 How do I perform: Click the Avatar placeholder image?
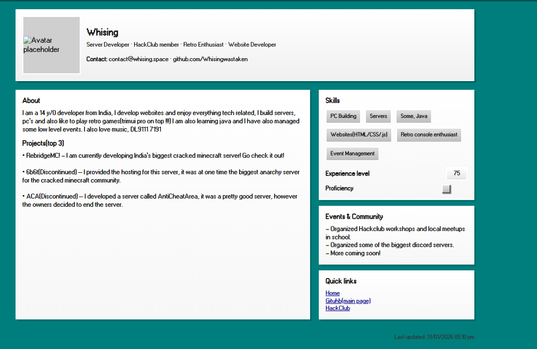click(x=51, y=45)
